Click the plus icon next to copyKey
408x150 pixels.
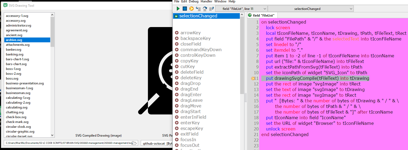pyautogui.click(x=177, y=61)
